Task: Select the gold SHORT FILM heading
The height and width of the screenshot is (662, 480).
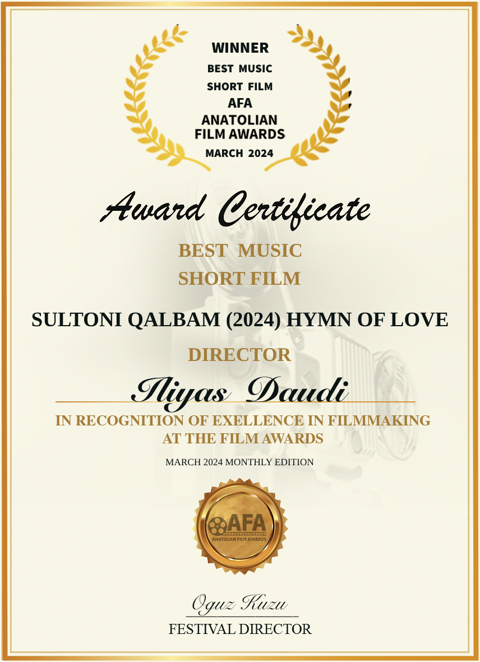Action: click(x=239, y=278)
